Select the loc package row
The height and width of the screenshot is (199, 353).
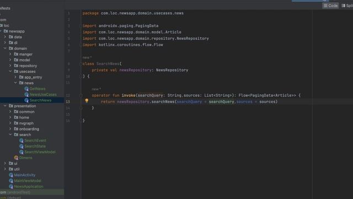pos(32,25)
